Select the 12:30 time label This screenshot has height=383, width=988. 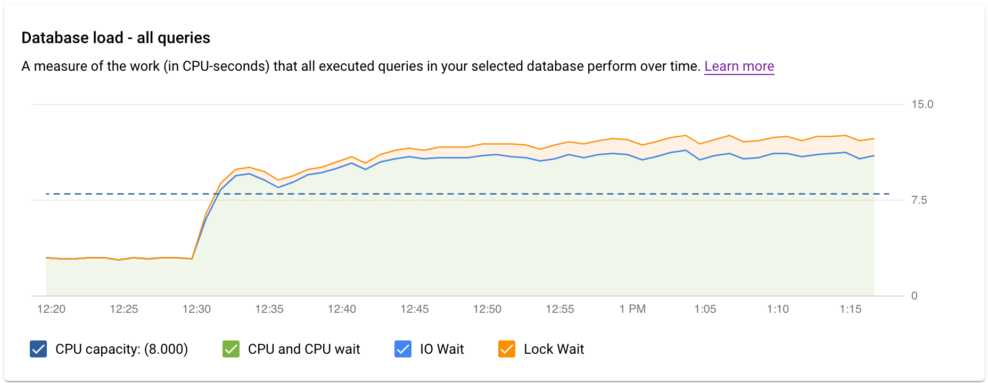point(197,309)
